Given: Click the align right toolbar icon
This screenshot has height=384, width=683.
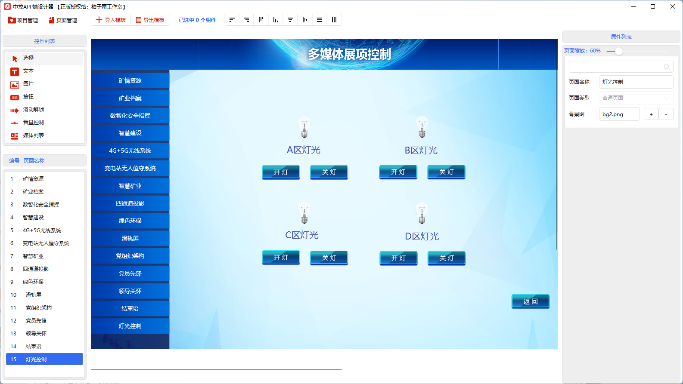Looking at the screenshot, I should [246, 20].
